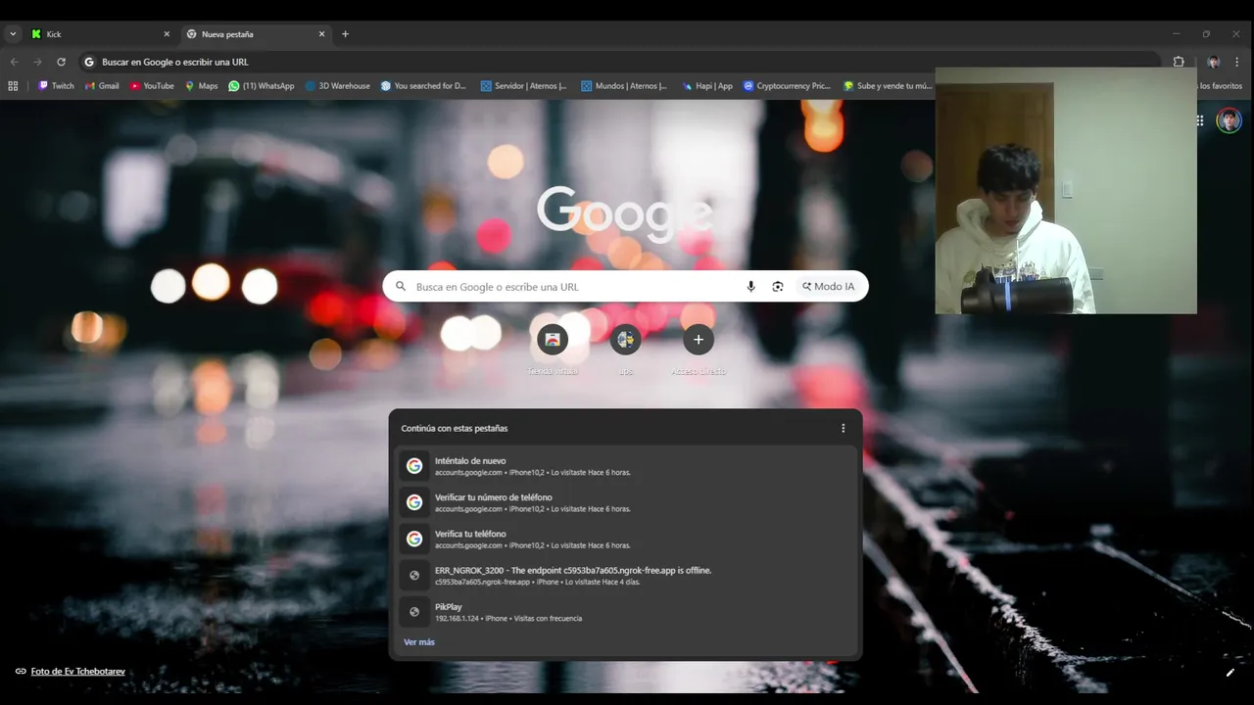This screenshot has width=1254, height=705.
Task: Open the Mundos | Aternos bookmark
Action: tap(624, 86)
